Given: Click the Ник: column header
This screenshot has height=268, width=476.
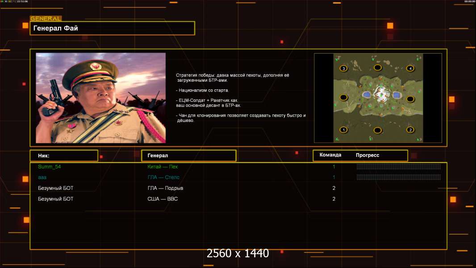Looking at the screenshot, I should 64,155.
